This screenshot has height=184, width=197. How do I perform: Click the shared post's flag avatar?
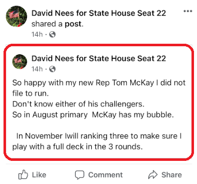(x=20, y=62)
